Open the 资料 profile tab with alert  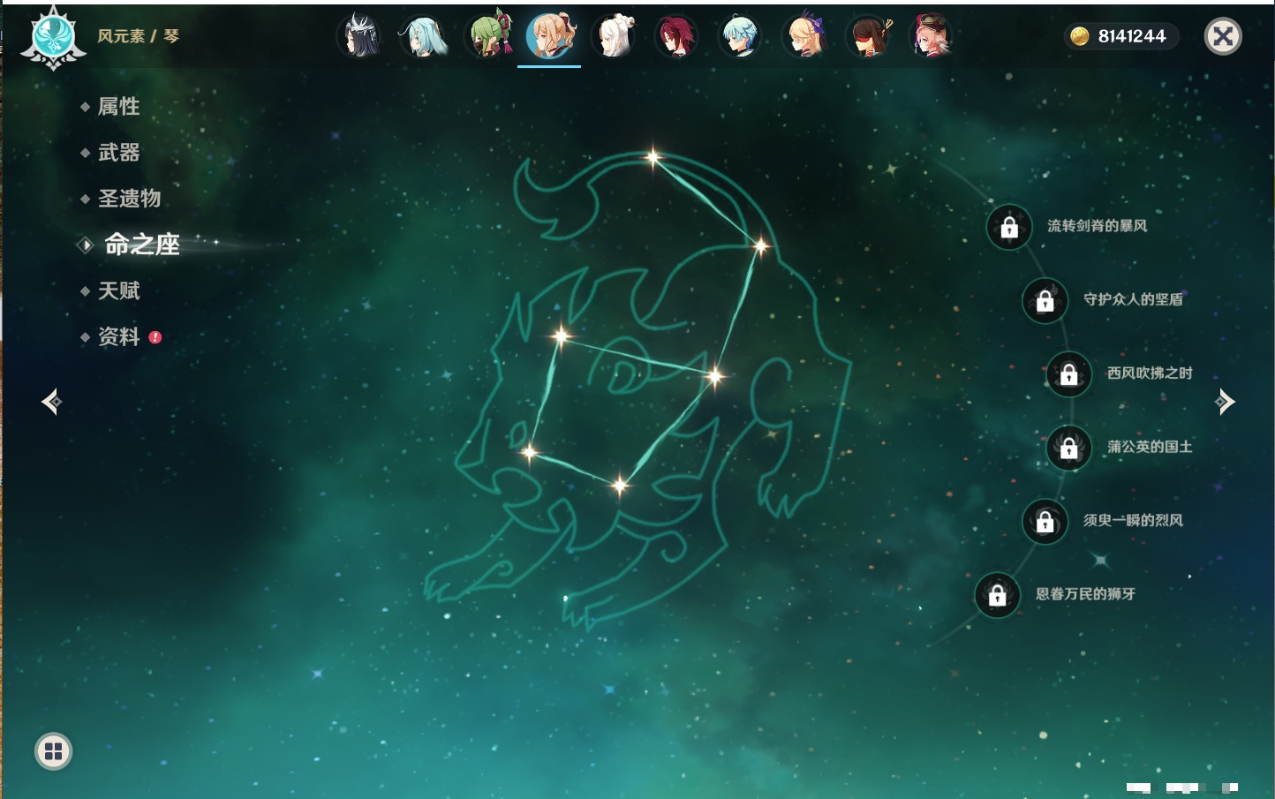point(118,336)
